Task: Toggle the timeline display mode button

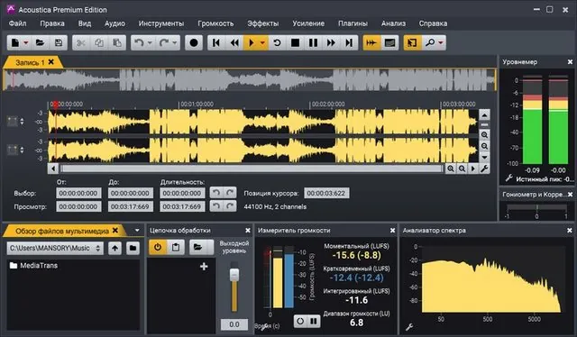Action: pos(389,42)
